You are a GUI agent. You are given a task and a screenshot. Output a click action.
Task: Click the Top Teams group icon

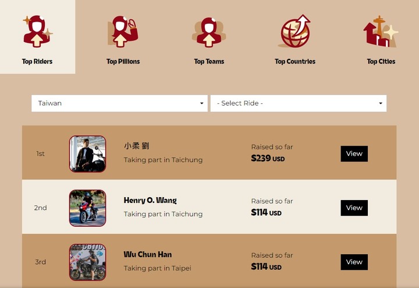point(209,32)
